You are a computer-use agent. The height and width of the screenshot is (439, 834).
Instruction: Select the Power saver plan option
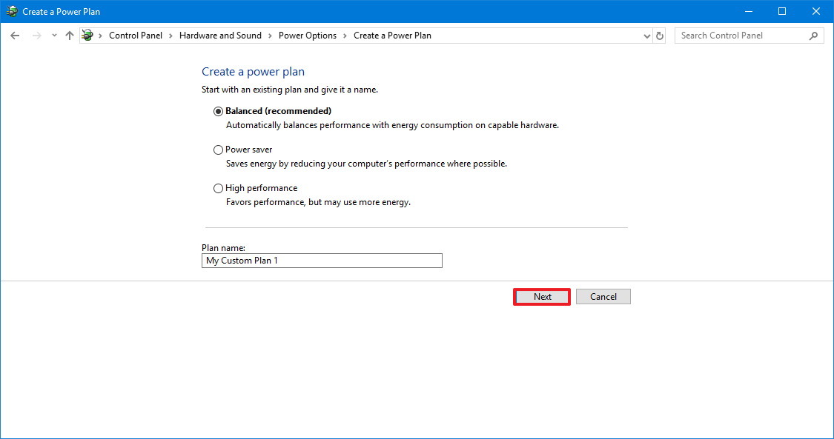pos(218,150)
